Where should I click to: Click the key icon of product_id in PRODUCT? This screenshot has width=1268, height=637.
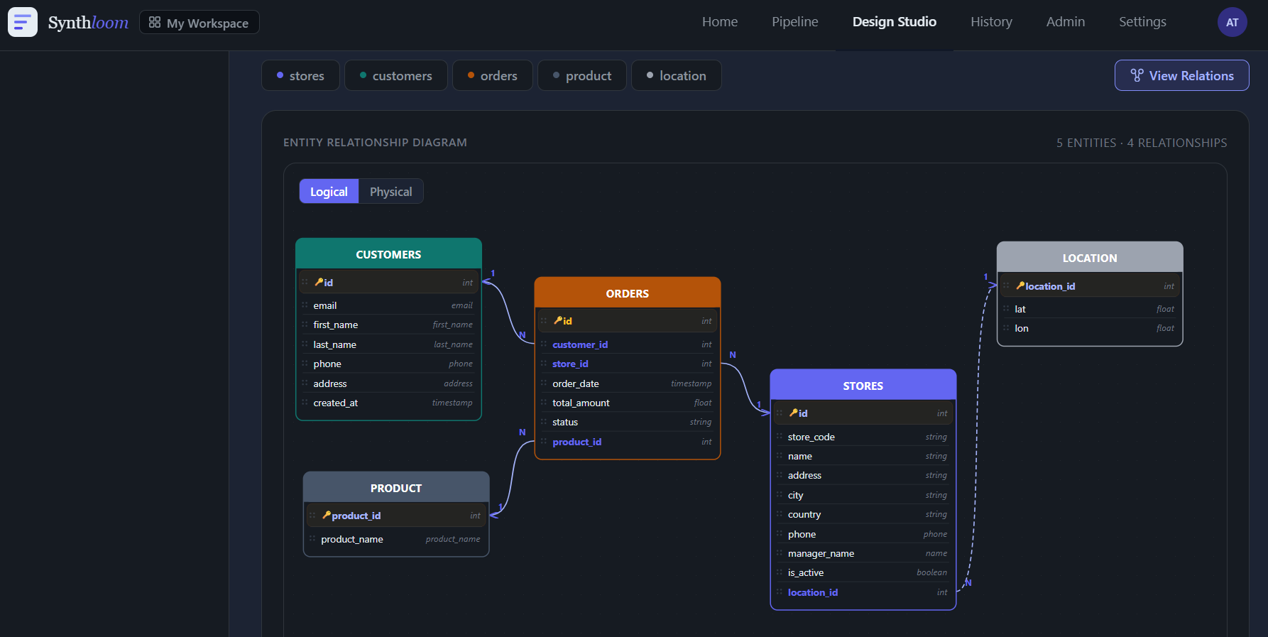[x=327, y=515]
